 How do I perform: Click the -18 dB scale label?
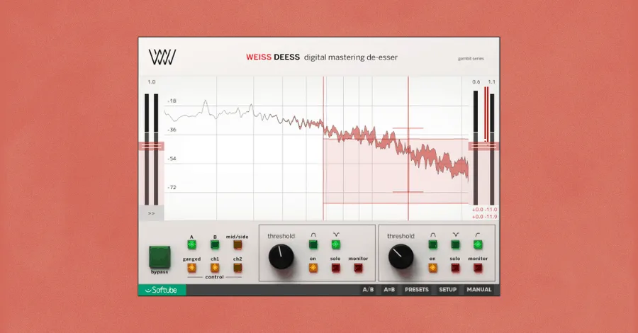(172, 101)
